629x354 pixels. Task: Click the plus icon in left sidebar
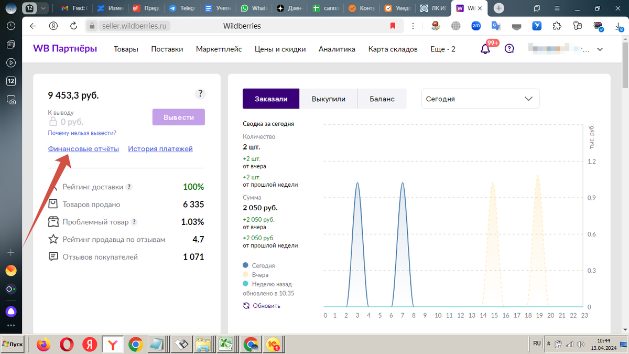tap(10, 252)
